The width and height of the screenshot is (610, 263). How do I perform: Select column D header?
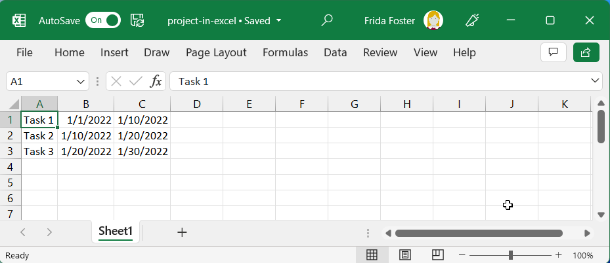point(197,104)
